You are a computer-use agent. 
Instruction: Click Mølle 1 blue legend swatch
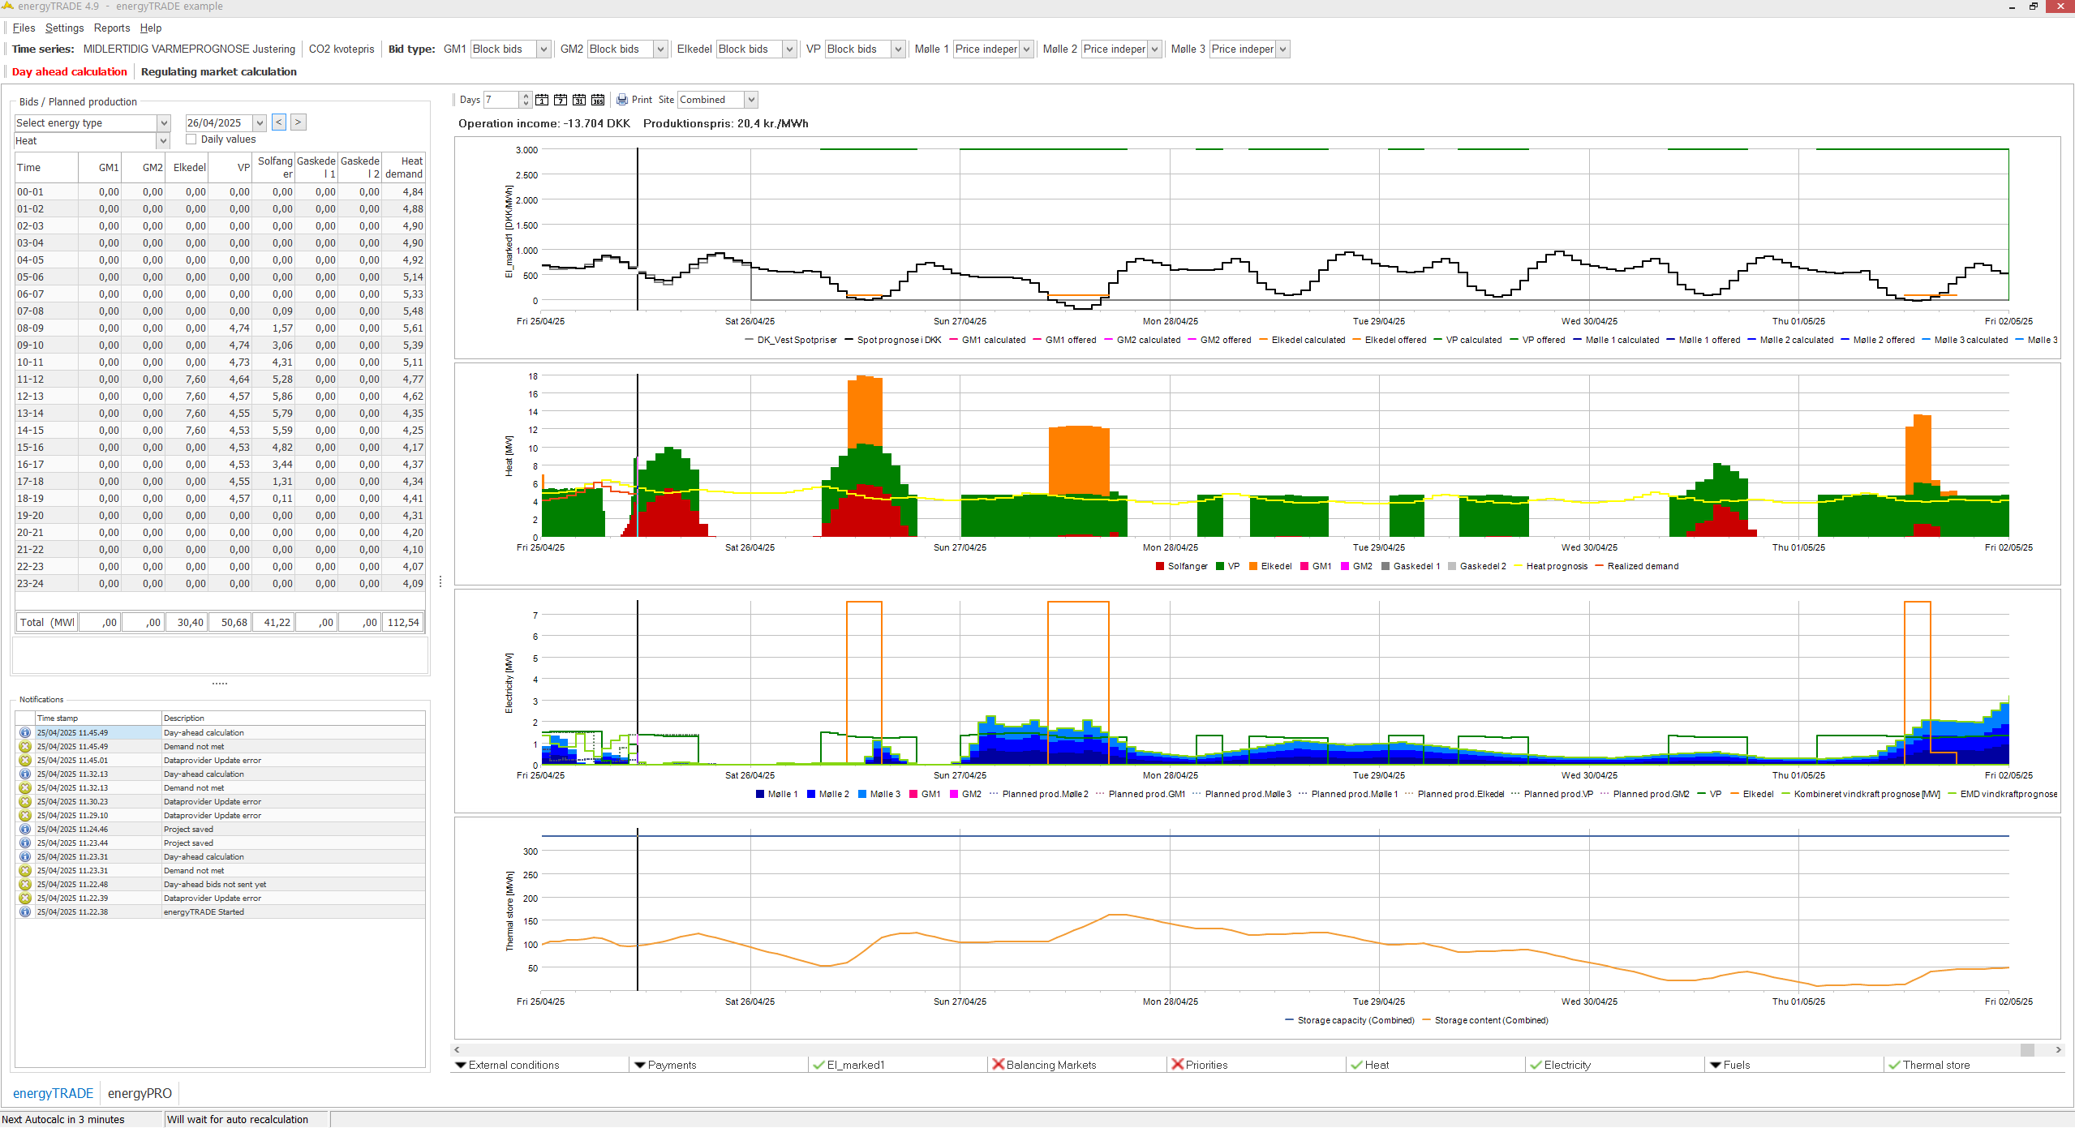pos(760,794)
